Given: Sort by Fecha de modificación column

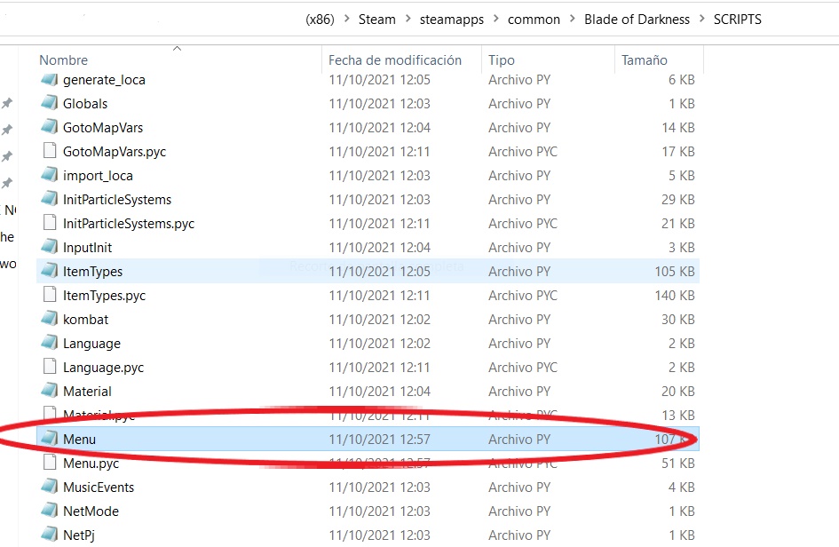Looking at the screenshot, I should point(395,60).
